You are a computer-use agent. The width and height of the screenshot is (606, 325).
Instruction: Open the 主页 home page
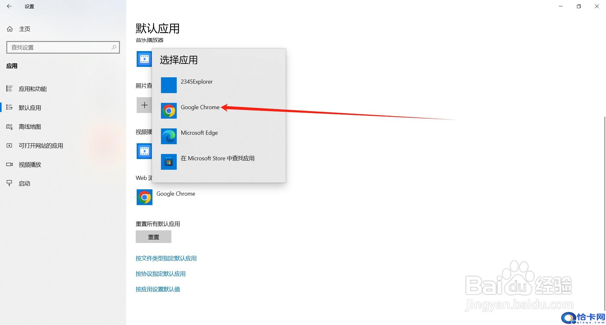25,29
